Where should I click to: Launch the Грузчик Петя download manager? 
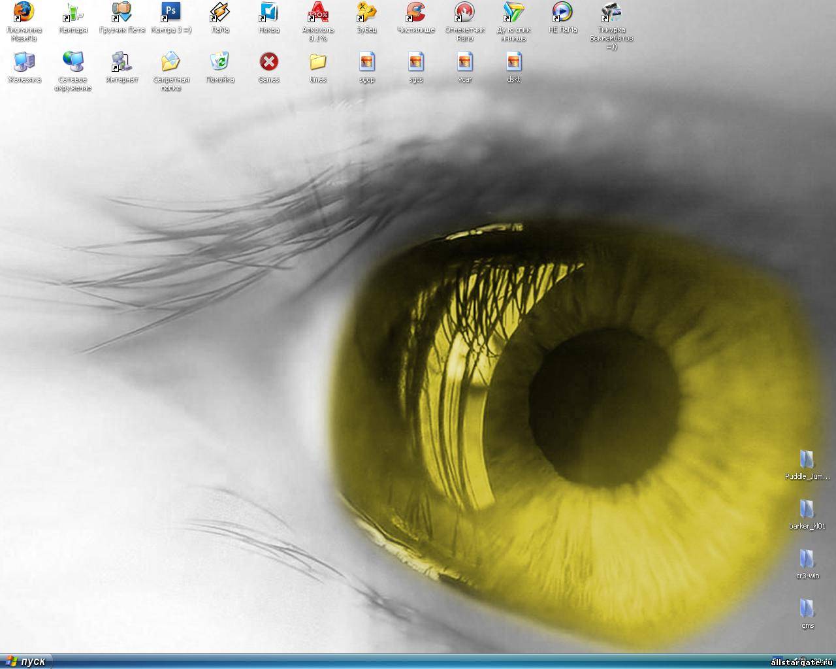(122, 12)
